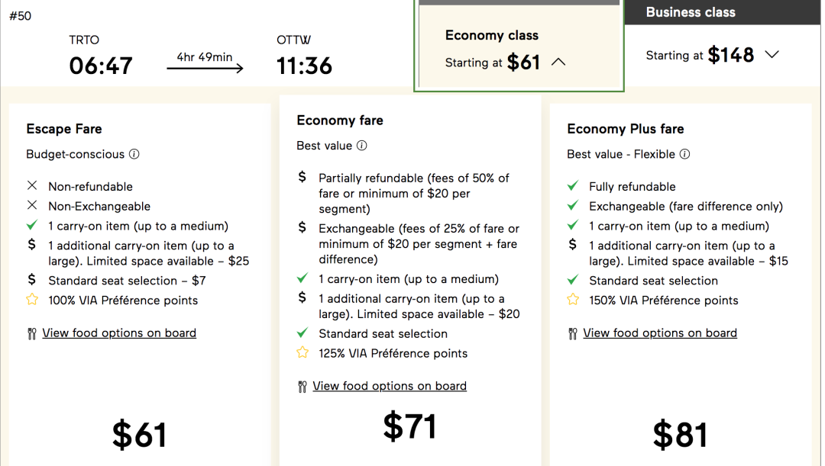Expand Business class fares with down chevron
This screenshot has height=466, width=825.
click(x=772, y=54)
